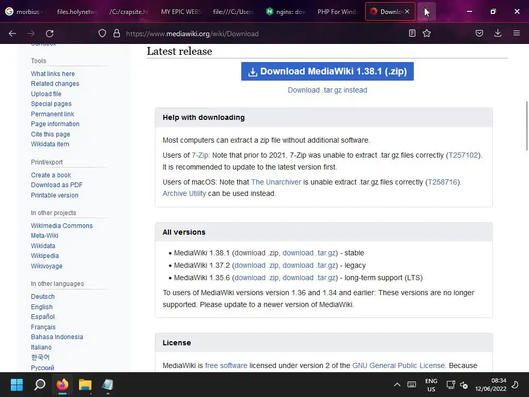Bookmark this page with the star

[427, 33]
